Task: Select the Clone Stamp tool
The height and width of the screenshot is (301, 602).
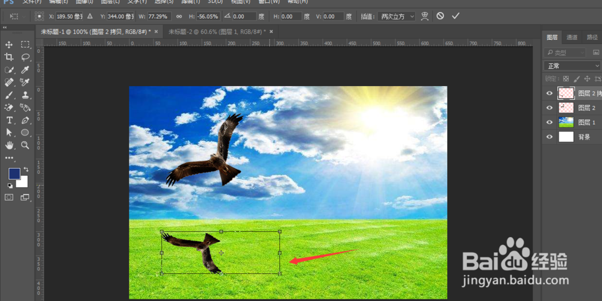Action: point(25,95)
